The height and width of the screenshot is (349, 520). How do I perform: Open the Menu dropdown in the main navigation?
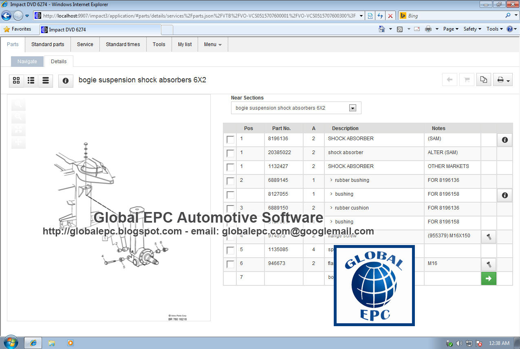[x=212, y=44]
